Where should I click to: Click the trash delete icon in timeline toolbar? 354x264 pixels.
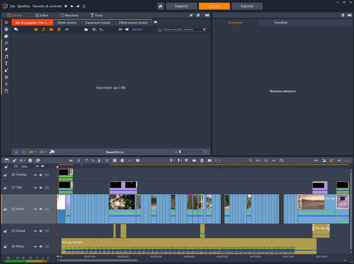tap(202, 160)
